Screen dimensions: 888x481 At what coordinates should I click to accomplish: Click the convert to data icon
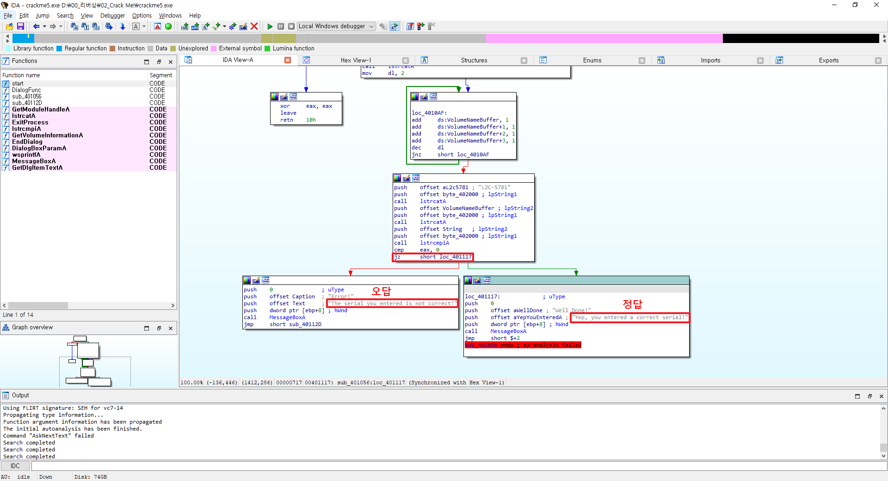point(195,26)
